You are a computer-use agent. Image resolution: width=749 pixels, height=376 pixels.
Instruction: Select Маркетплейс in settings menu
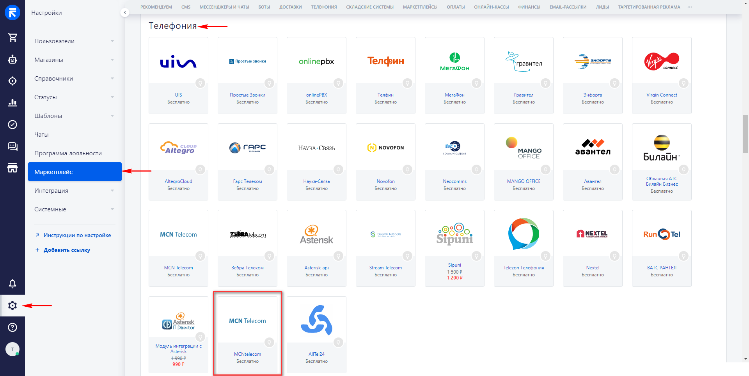[x=75, y=172]
